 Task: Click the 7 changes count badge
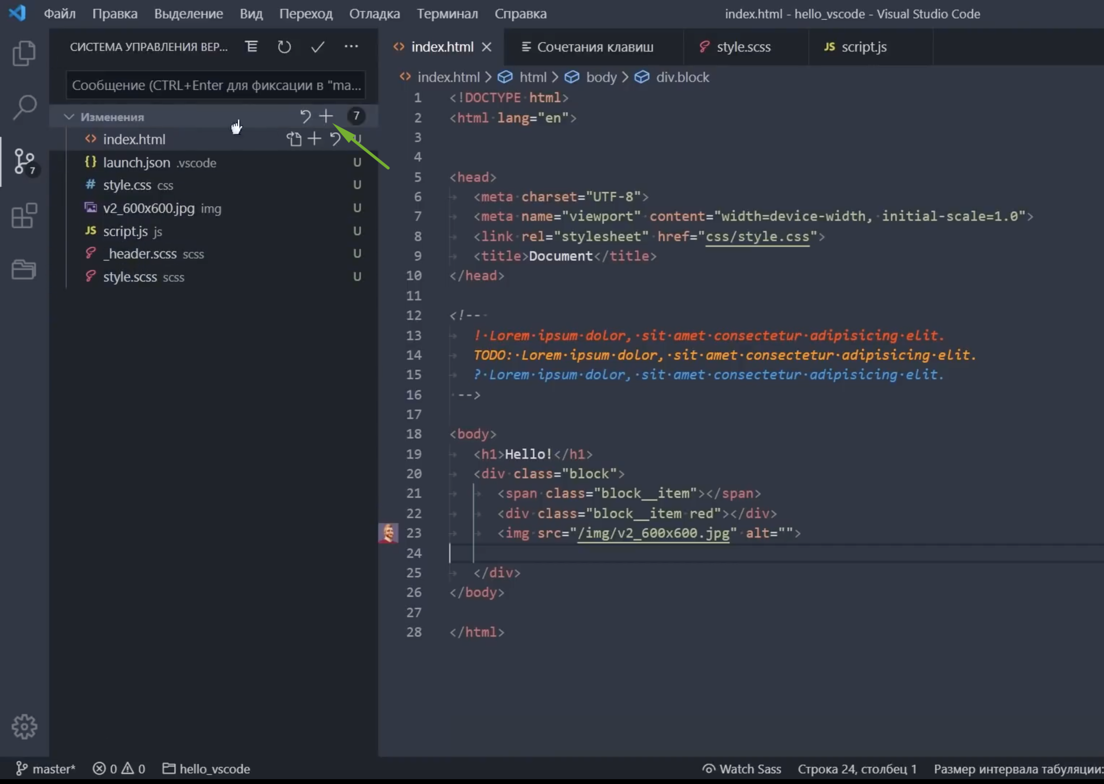(356, 116)
